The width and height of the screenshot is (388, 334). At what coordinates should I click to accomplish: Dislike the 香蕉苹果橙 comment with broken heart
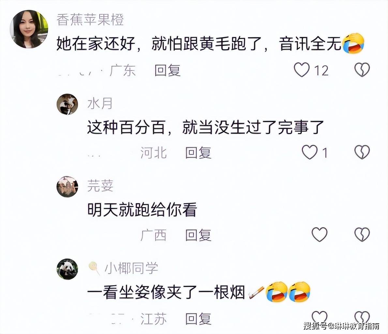(x=362, y=70)
